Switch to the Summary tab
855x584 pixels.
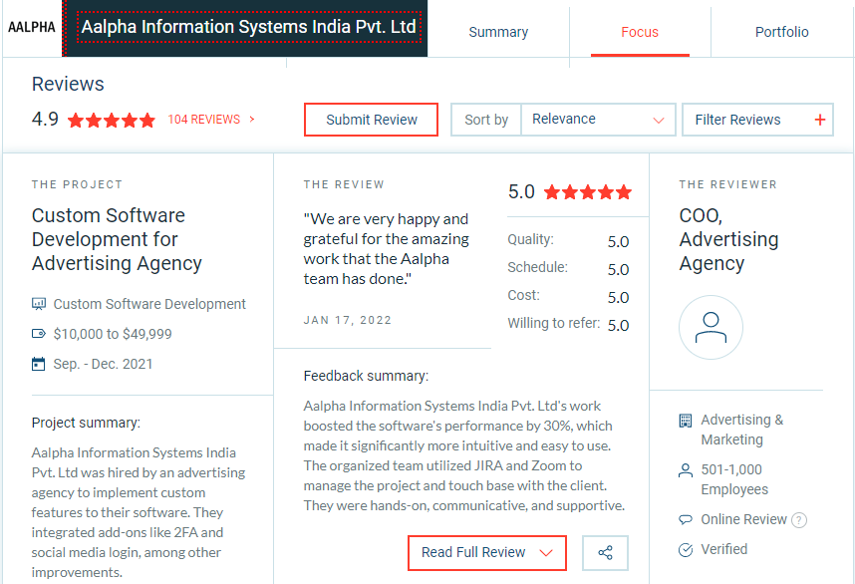pyautogui.click(x=498, y=32)
